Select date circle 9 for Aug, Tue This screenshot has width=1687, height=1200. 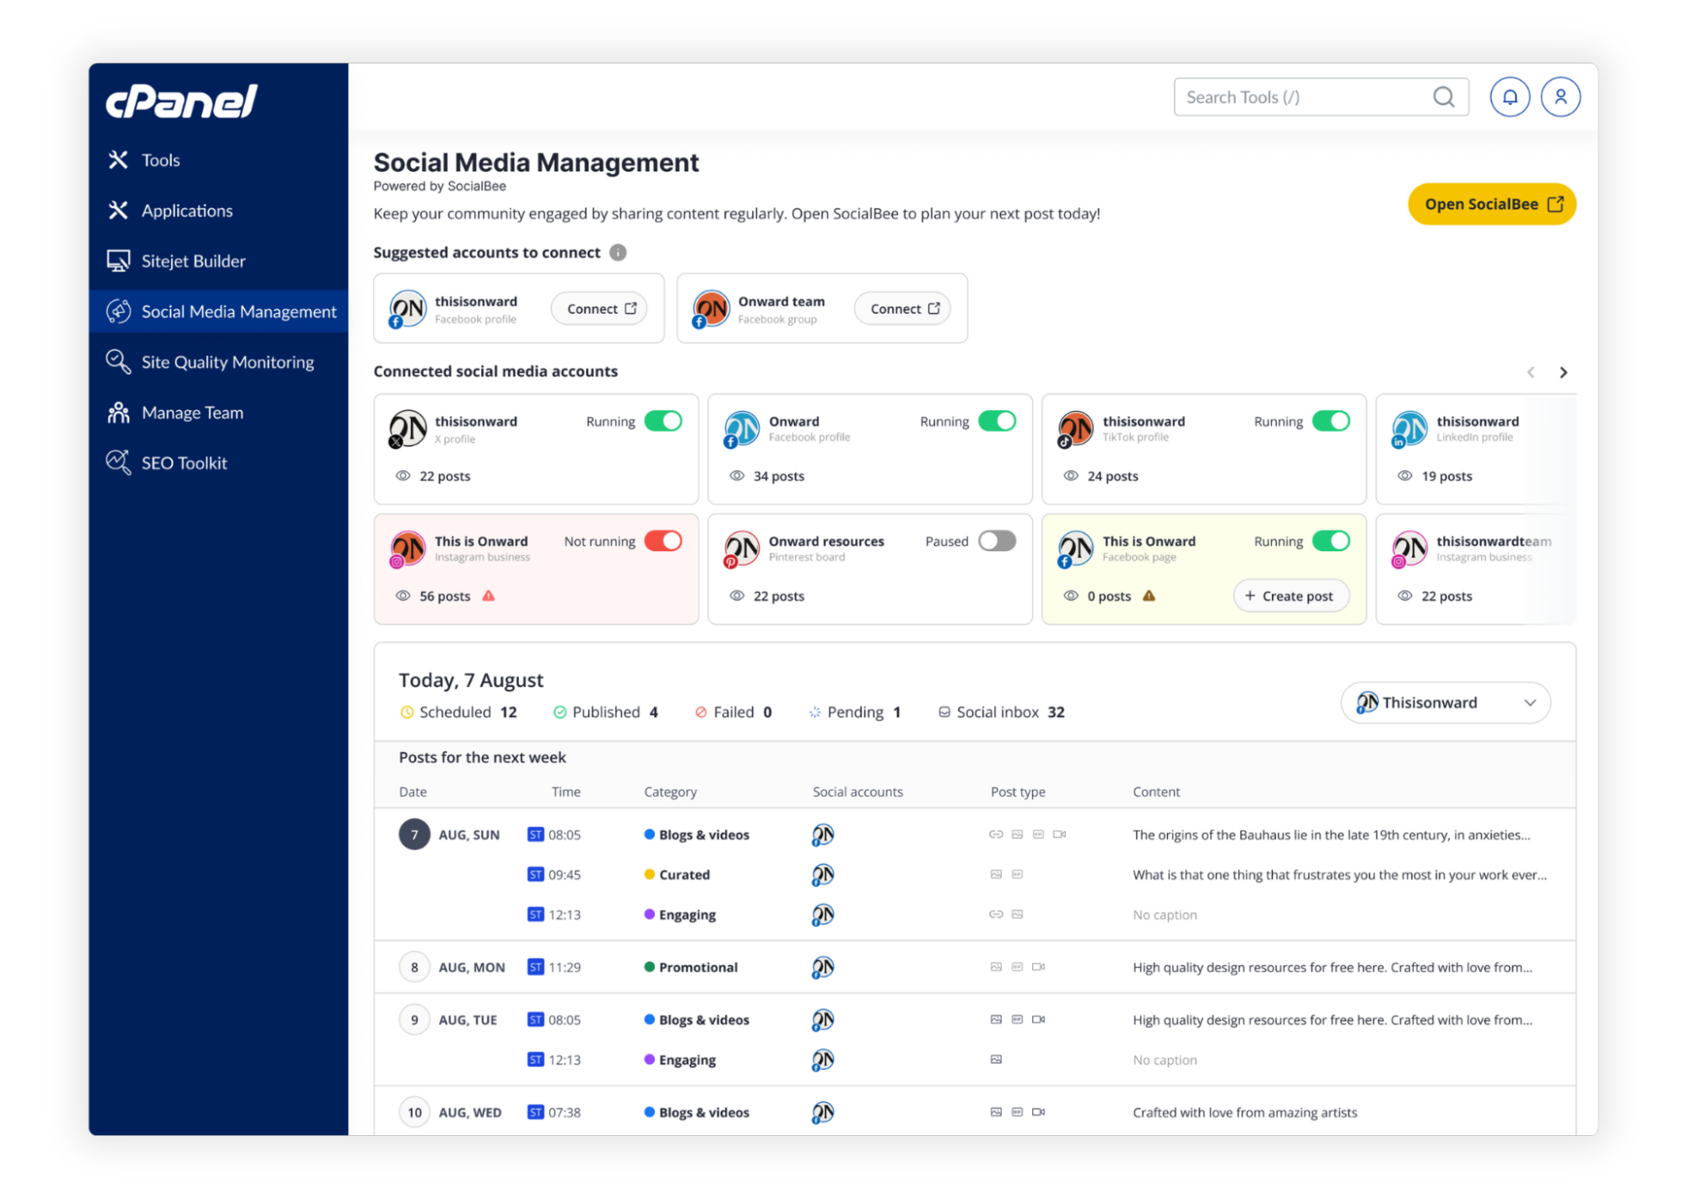tap(414, 1019)
